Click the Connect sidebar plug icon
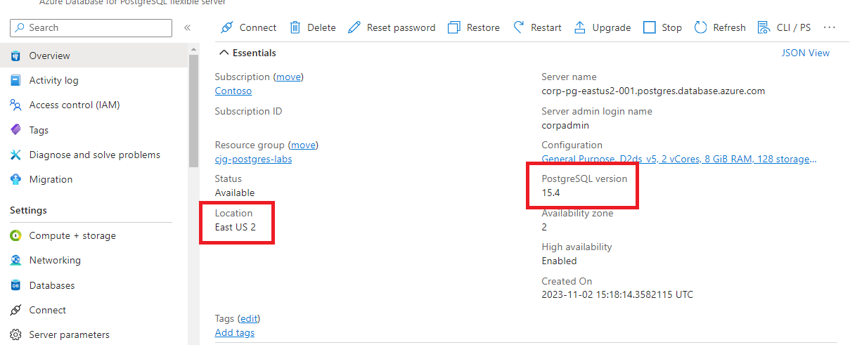This screenshot has height=345, width=850. tap(15, 310)
